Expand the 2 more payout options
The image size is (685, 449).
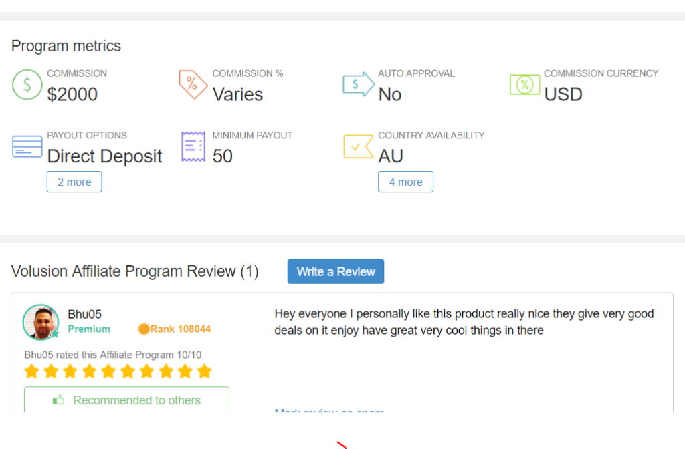point(74,182)
